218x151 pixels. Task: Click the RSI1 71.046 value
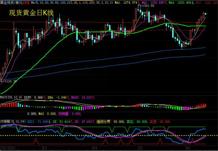coord(39,122)
